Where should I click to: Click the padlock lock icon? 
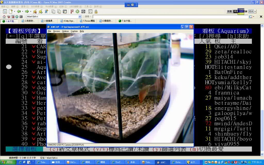coord(96,12)
